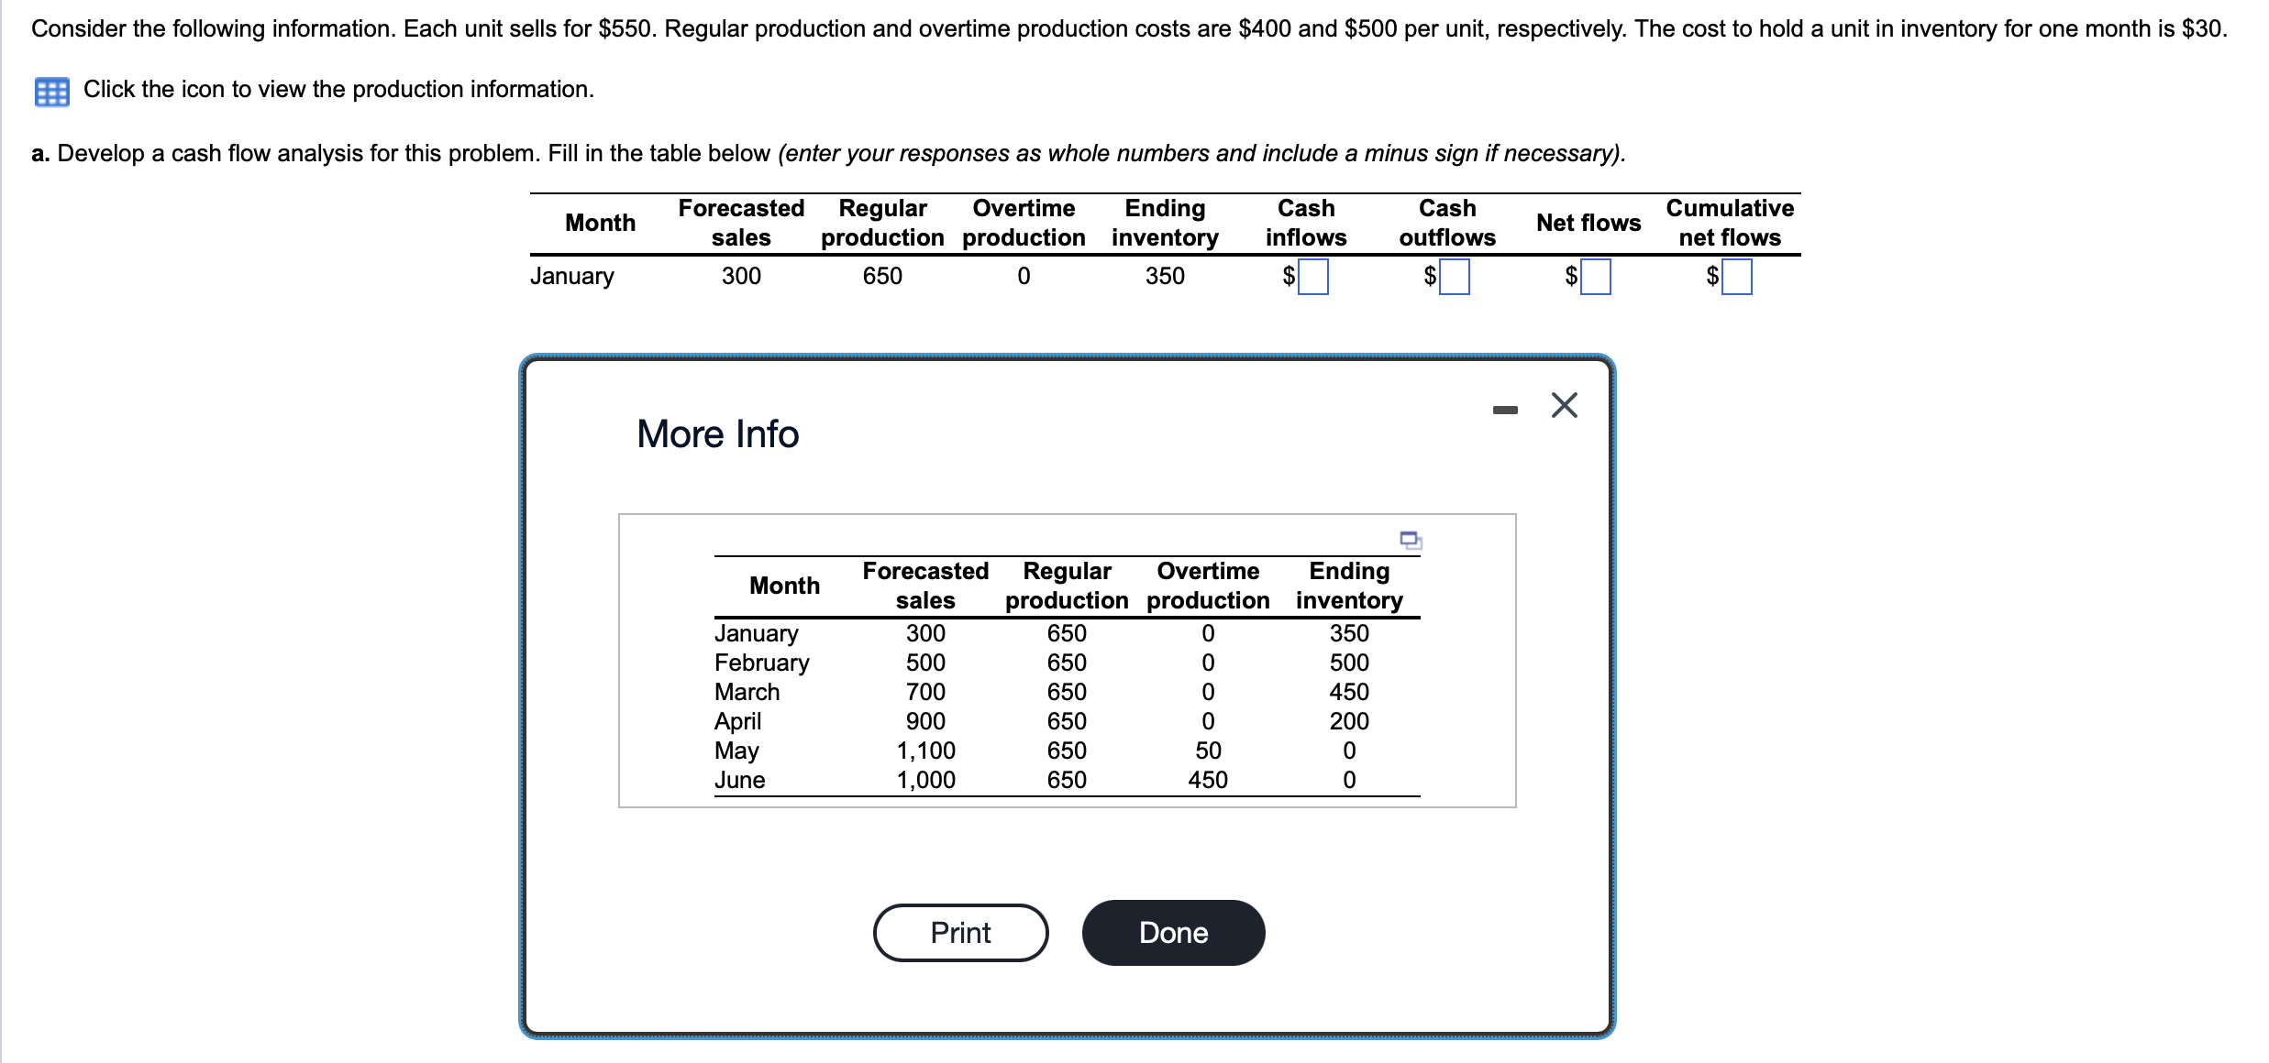Click the Cash inflows input box for January

click(1312, 276)
